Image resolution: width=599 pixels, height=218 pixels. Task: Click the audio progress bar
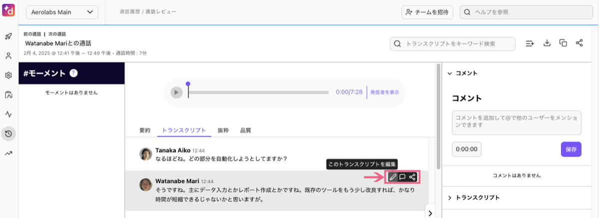pyautogui.click(x=258, y=92)
